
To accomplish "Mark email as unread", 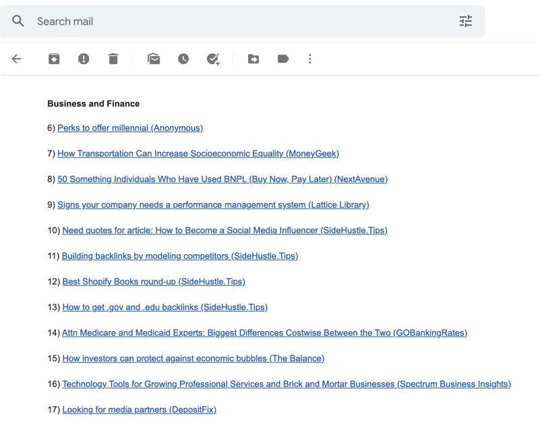I will point(154,59).
